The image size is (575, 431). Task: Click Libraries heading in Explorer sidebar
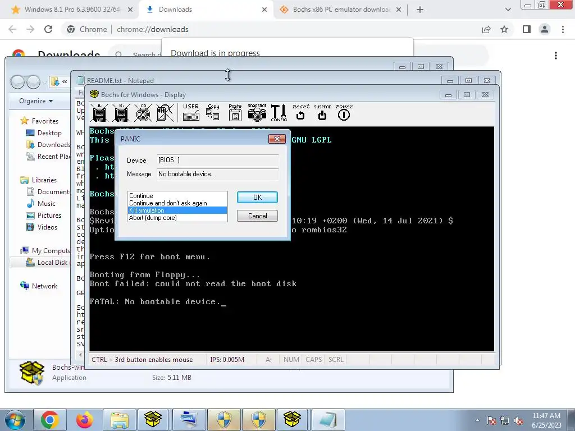tap(39, 180)
